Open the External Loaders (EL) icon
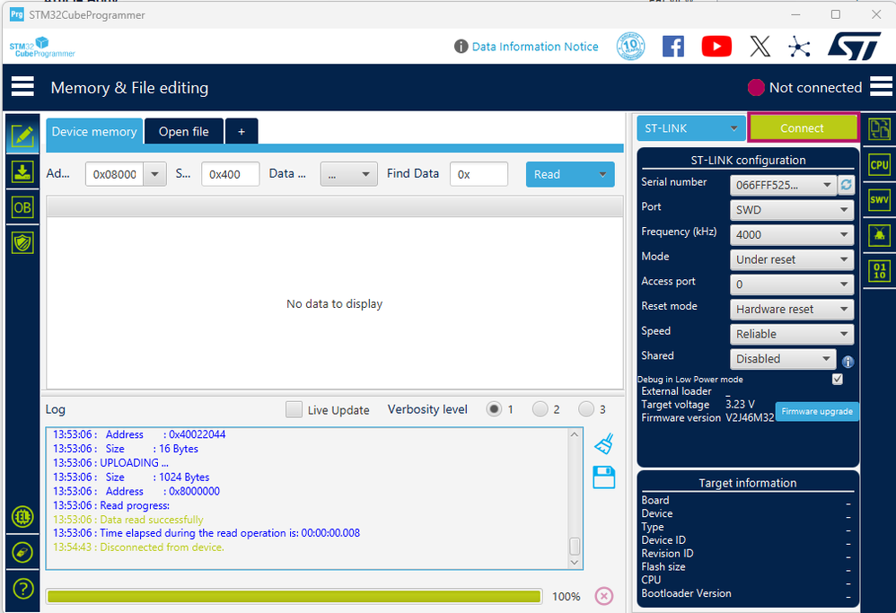 click(x=22, y=517)
